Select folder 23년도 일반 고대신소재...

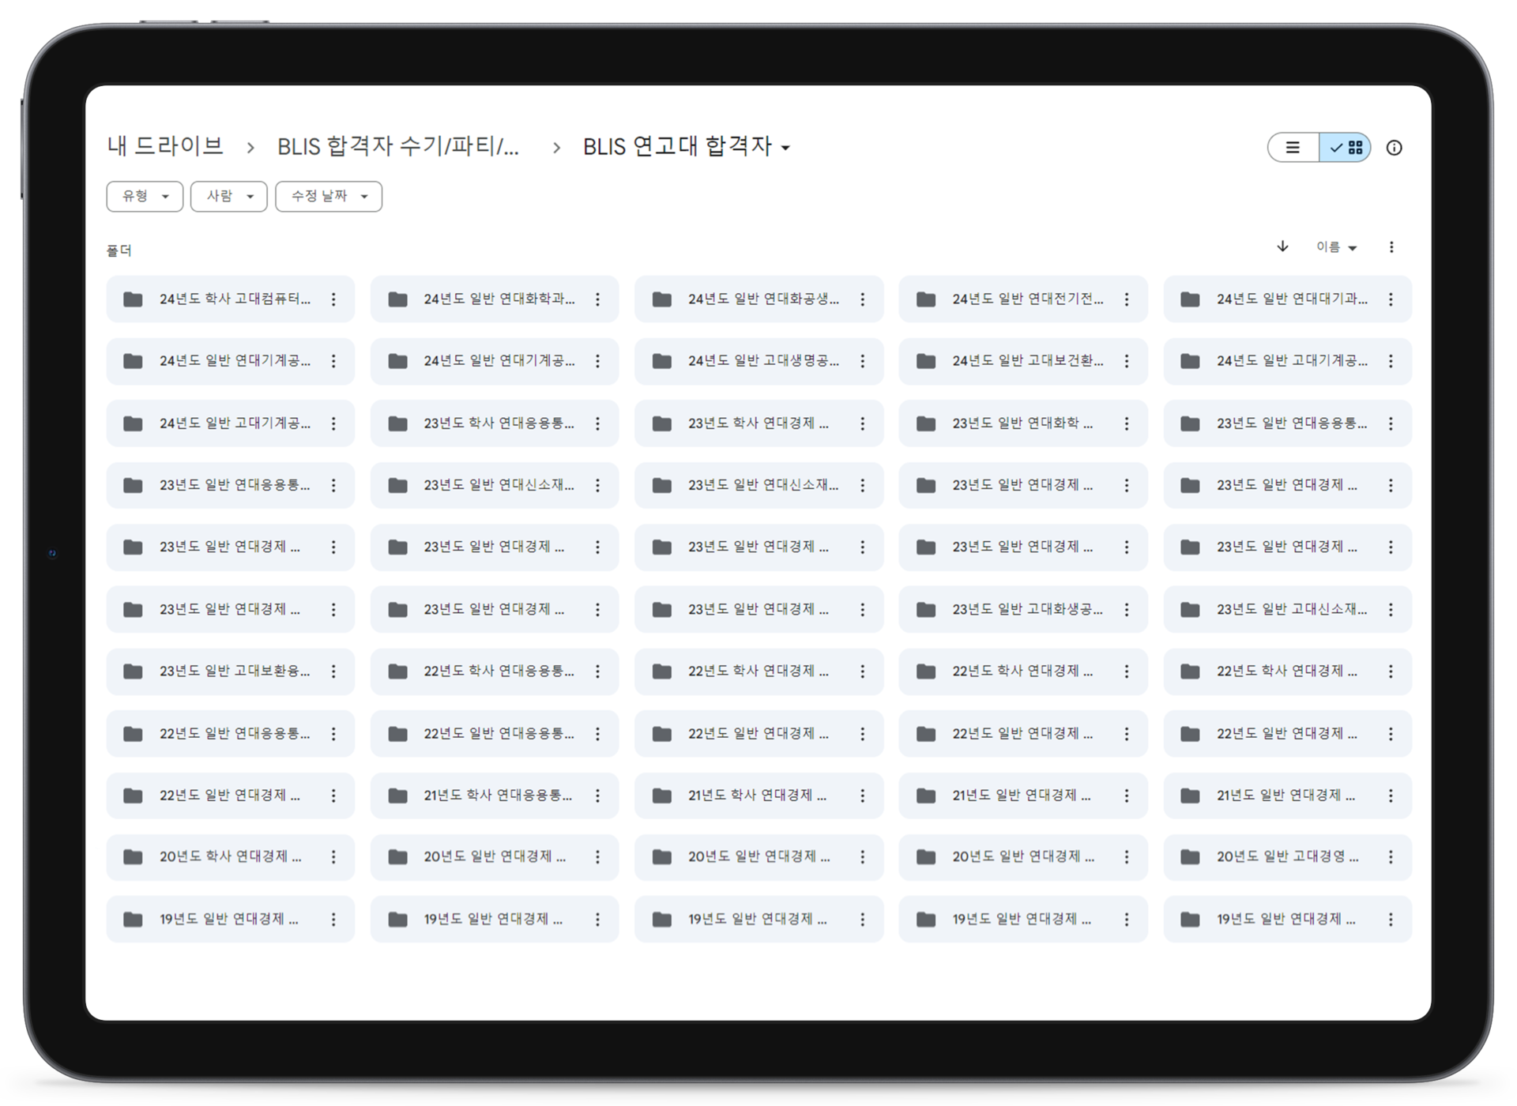(1288, 609)
